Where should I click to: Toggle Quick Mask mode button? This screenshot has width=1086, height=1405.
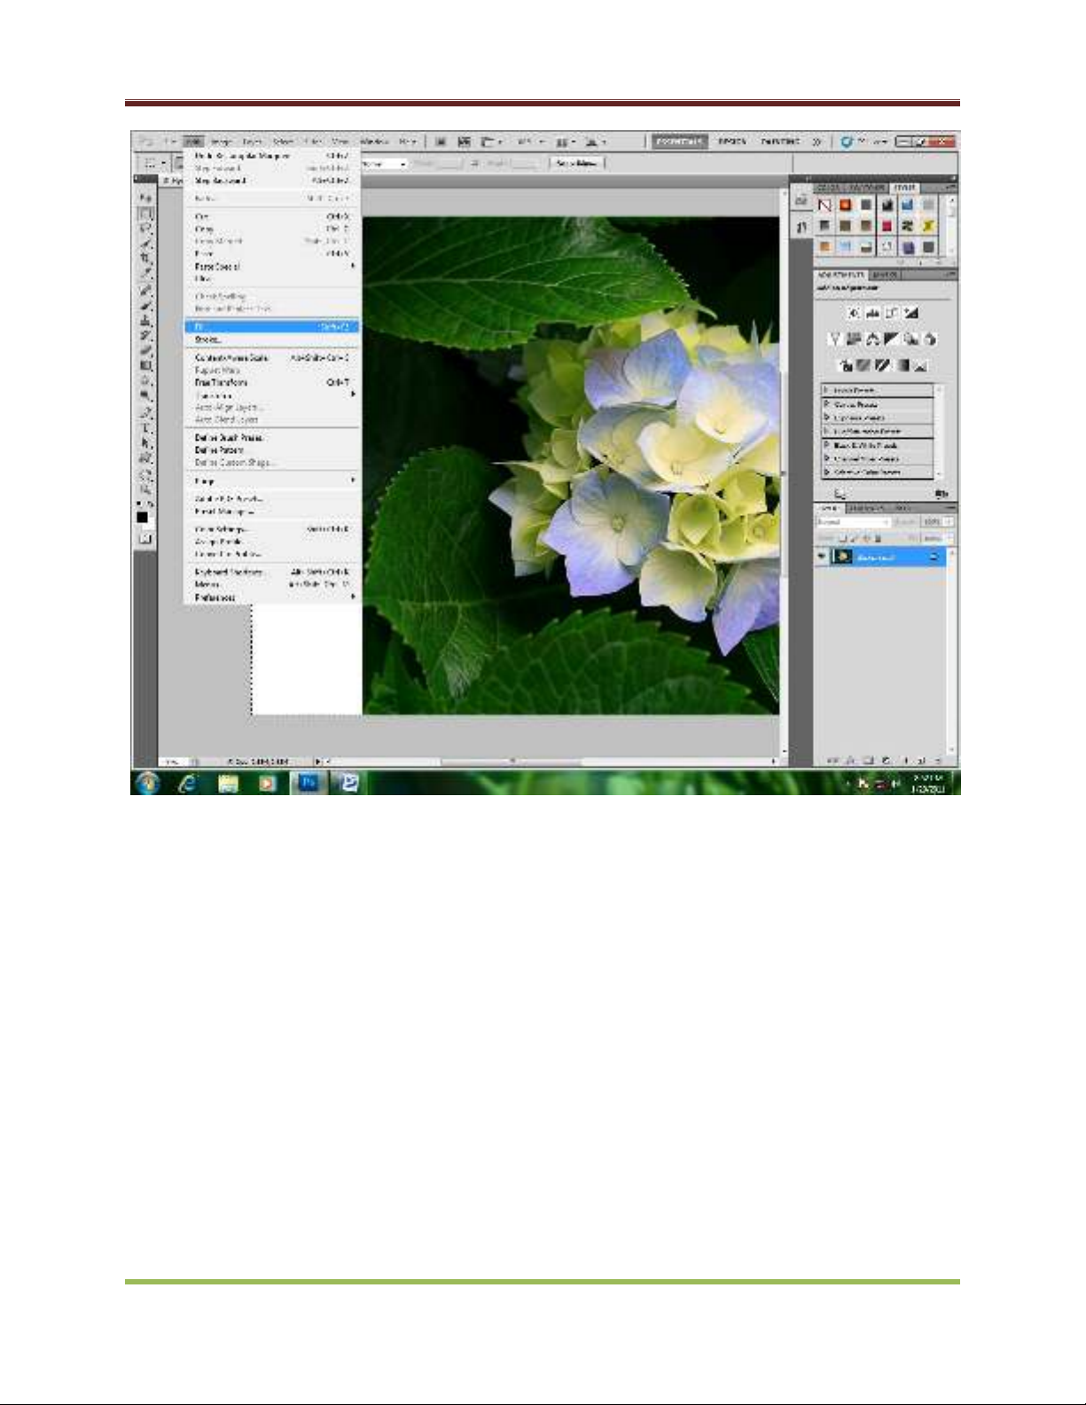tap(145, 538)
